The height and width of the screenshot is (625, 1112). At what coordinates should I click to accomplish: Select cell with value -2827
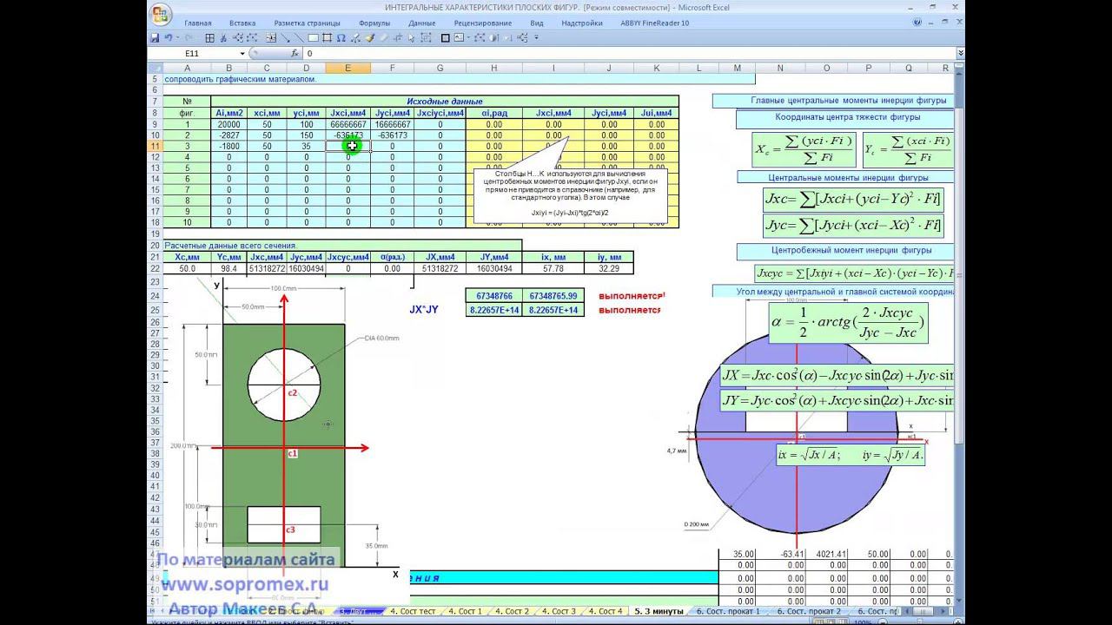pos(229,135)
